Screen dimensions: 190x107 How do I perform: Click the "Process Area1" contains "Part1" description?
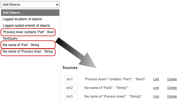(115, 79)
